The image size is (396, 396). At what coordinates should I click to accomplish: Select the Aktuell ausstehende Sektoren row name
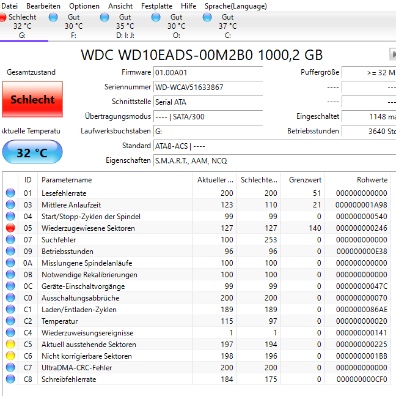point(89,345)
